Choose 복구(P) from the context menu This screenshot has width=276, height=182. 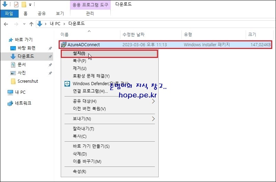pyautogui.click(x=109, y=61)
